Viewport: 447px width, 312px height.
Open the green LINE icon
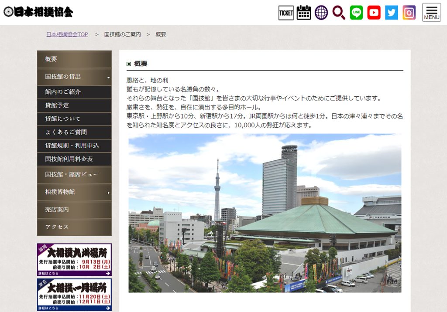[x=356, y=13]
